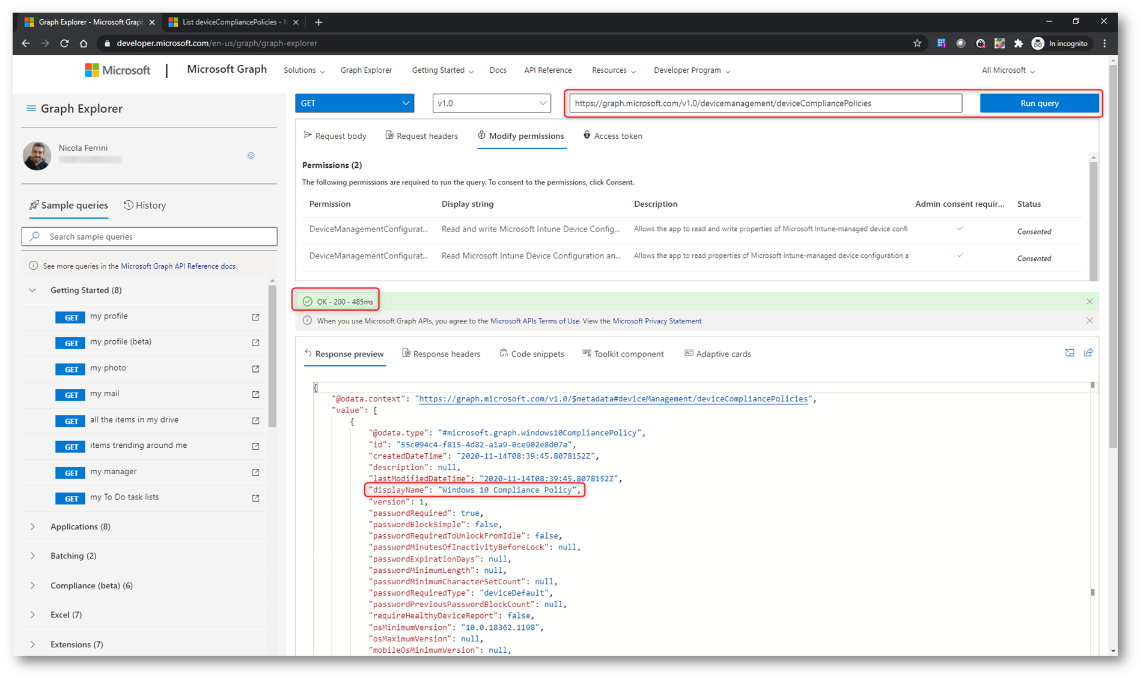Open the GET HTTP method dropdown
Screen dimensions: 1143x681
[x=355, y=103]
